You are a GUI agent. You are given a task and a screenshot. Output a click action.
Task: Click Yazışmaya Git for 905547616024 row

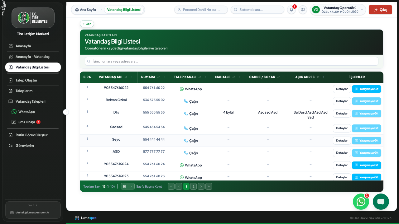click(x=367, y=165)
